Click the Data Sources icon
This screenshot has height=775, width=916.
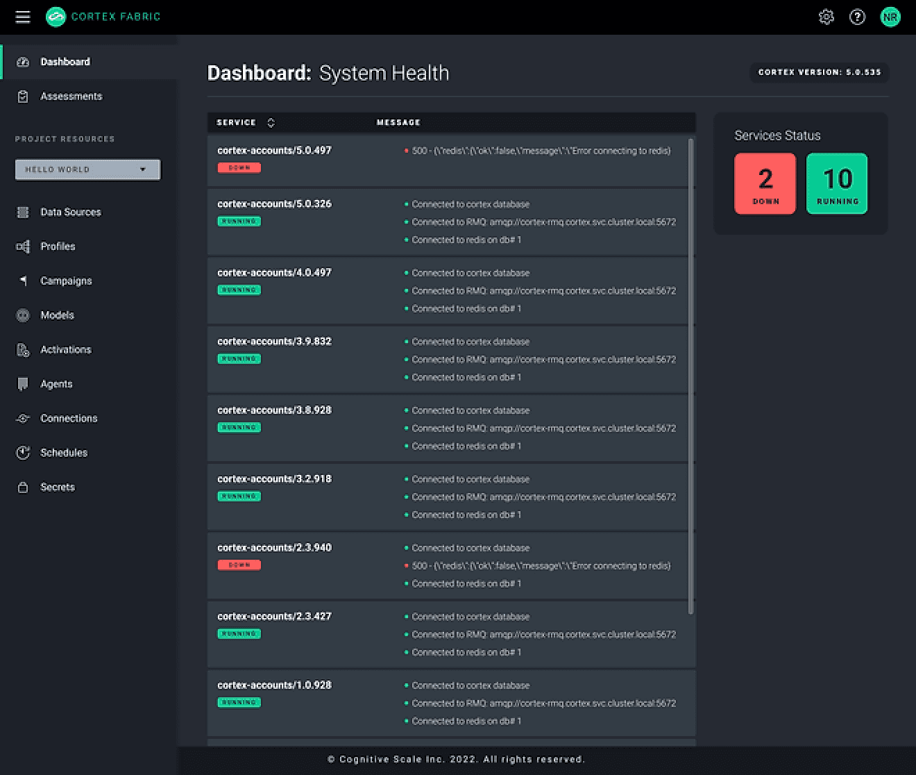23,212
